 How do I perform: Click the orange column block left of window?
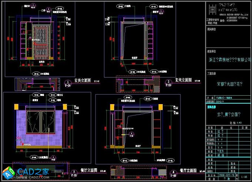[x=16, y=107]
